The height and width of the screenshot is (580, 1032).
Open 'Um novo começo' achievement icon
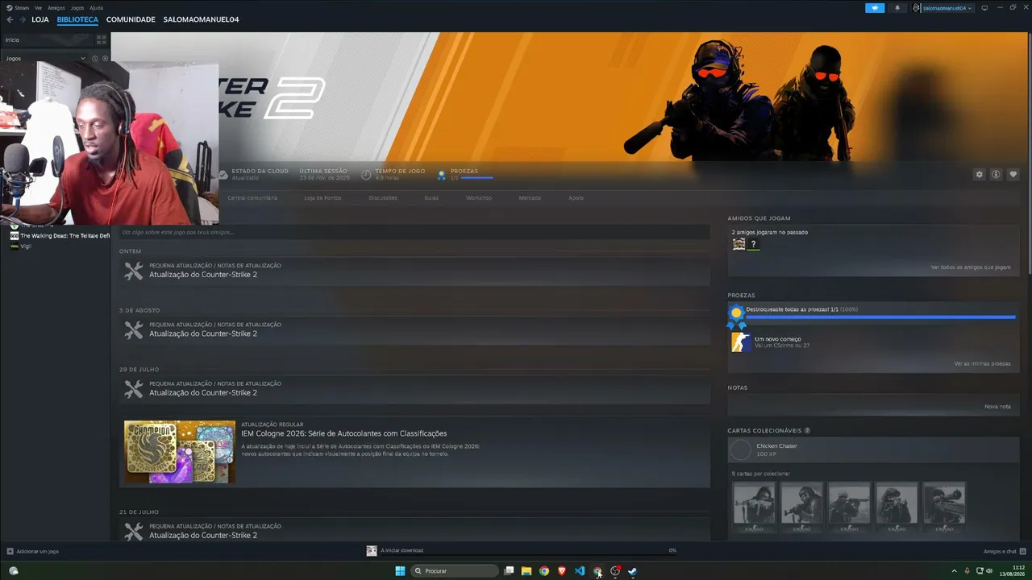point(741,342)
